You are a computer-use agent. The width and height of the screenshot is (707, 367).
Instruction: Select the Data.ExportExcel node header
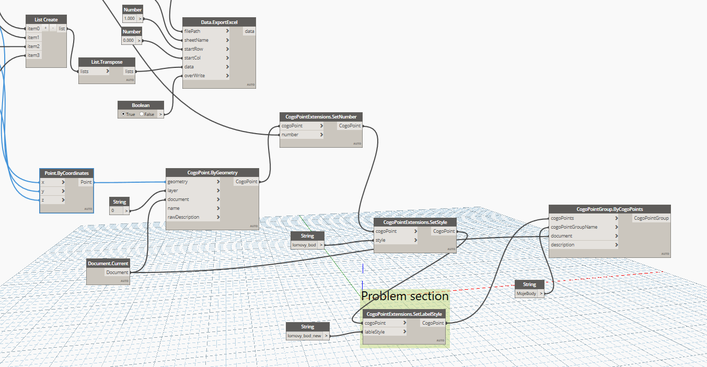219,21
